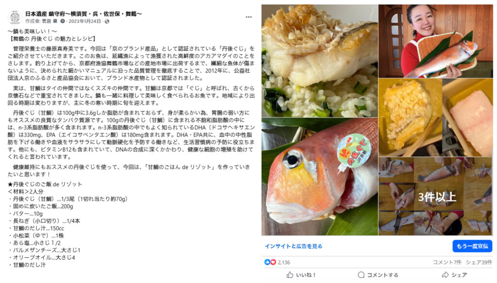
Task: Click インサイトと広告を見る link
Action: pyautogui.click(x=294, y=246)
